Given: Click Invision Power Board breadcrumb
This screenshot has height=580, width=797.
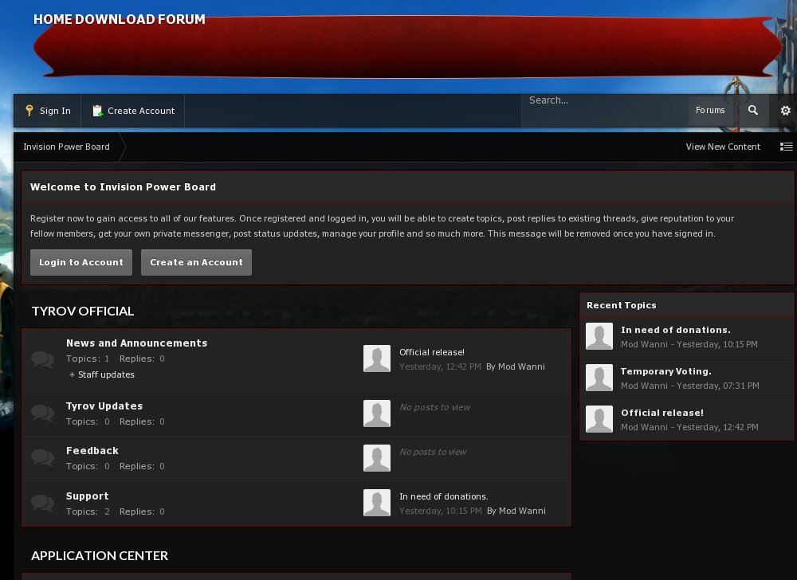Looking at the screenshot, I should [x=66, y=147].
